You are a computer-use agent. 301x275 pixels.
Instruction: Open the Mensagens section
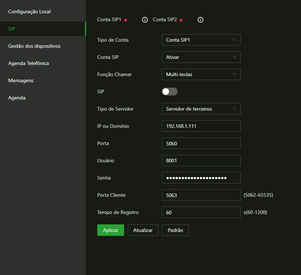pyautogui.click(x=43, y=81)
